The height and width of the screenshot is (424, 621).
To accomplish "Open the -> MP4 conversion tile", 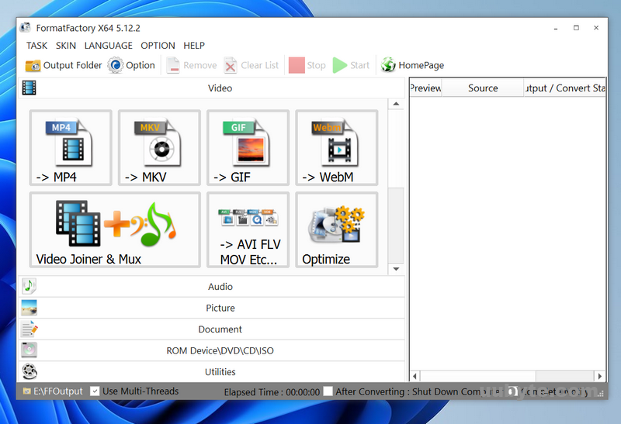I will click(x=71, y=147).
